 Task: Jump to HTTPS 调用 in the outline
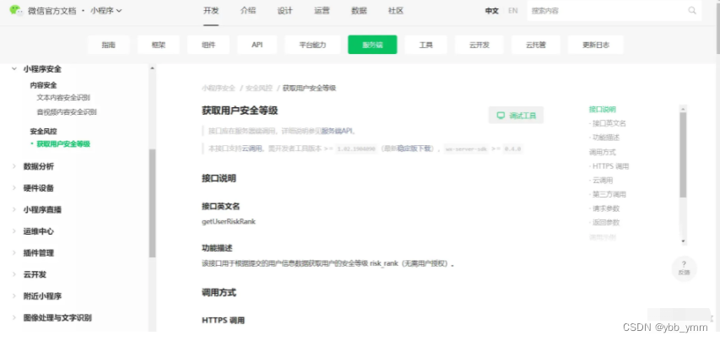click(610, 166)
